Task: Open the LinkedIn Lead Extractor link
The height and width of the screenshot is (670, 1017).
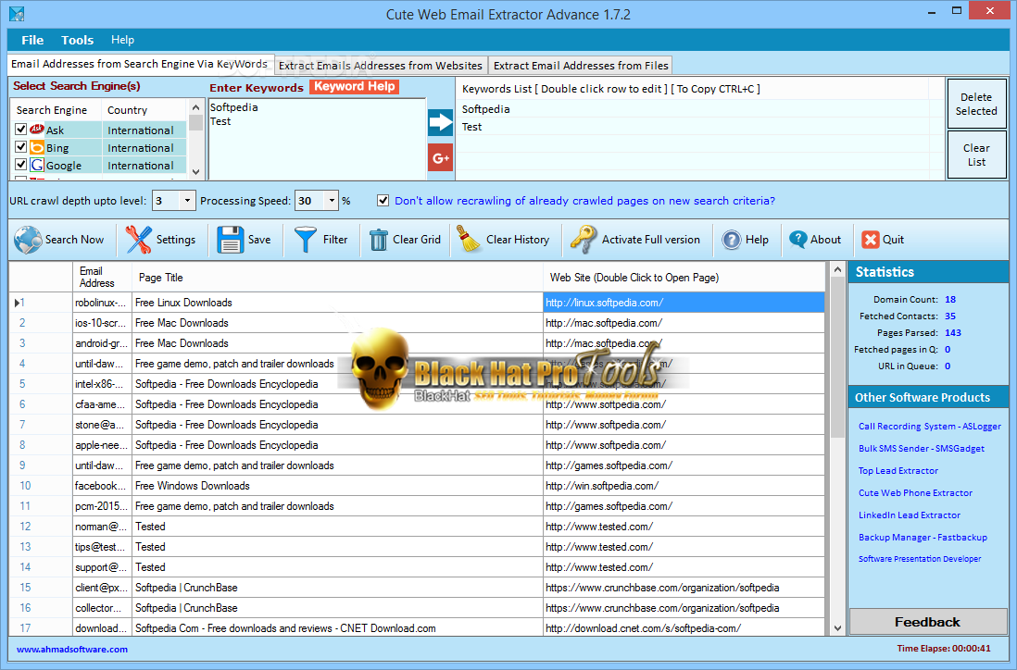Action: pos(910,515)
